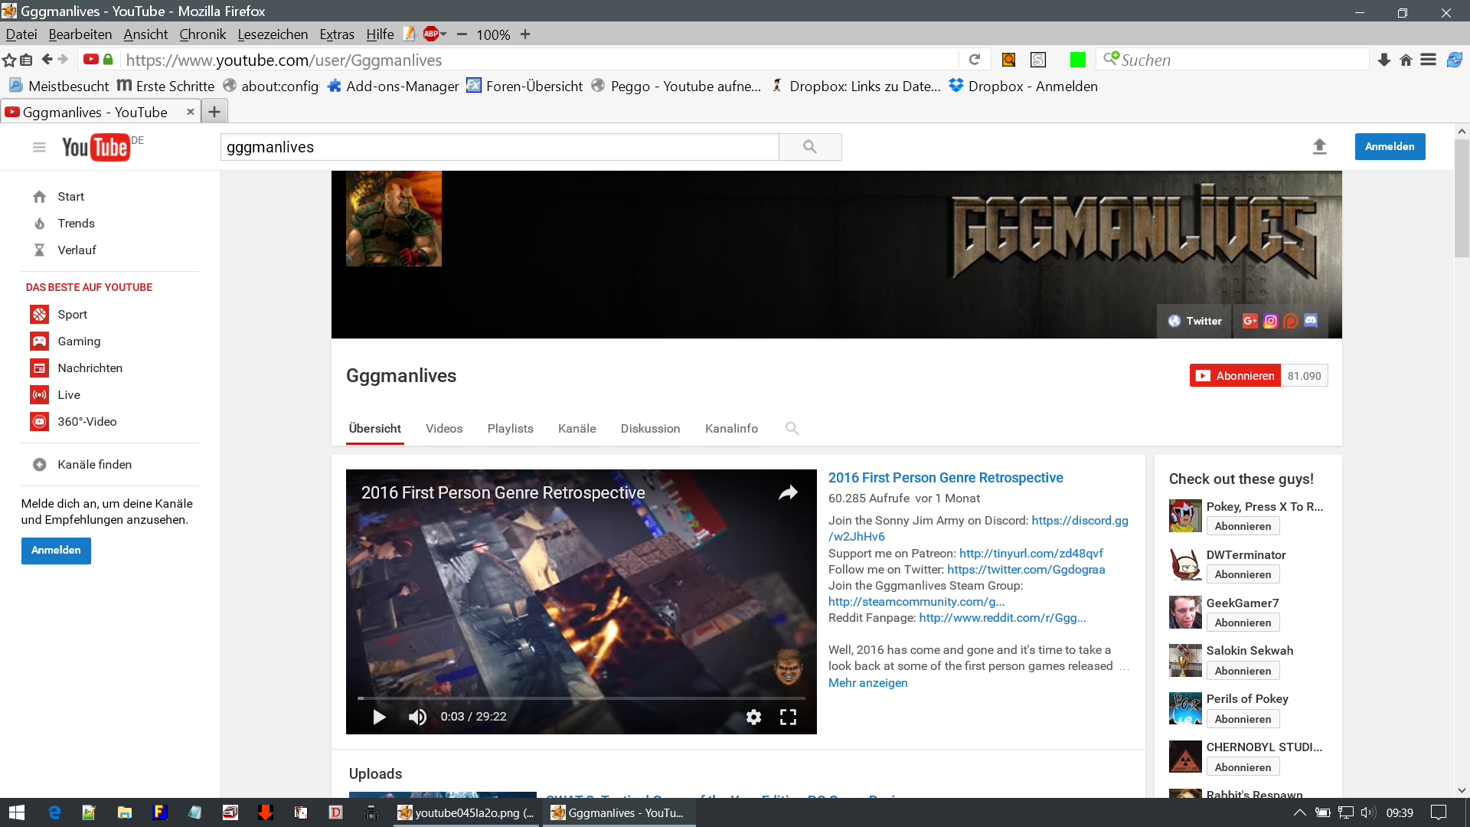Subscribe to Gggmanlives with Abonnieren

coord(1235,375)
